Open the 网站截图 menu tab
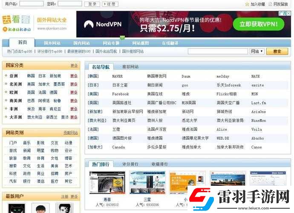This screenshot has width=294, height=213. click(141, 43)
